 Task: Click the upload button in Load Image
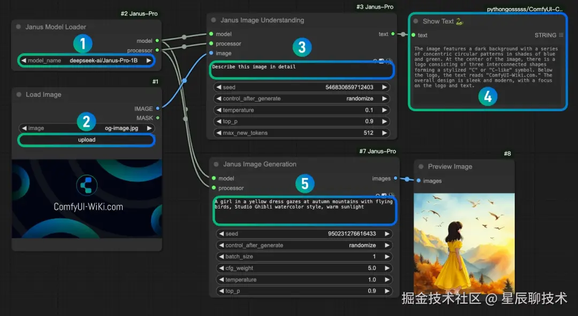point(87,140)
